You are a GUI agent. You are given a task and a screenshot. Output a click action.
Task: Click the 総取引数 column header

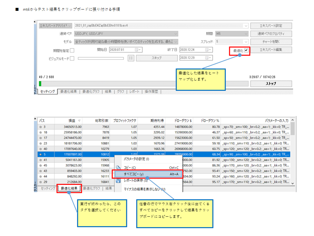click(96, 121)
